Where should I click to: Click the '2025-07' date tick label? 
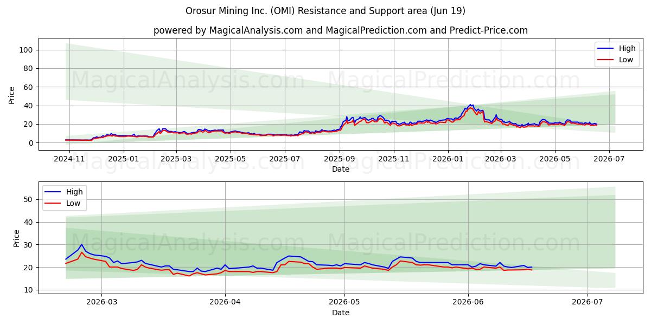(x=285, y=160)
